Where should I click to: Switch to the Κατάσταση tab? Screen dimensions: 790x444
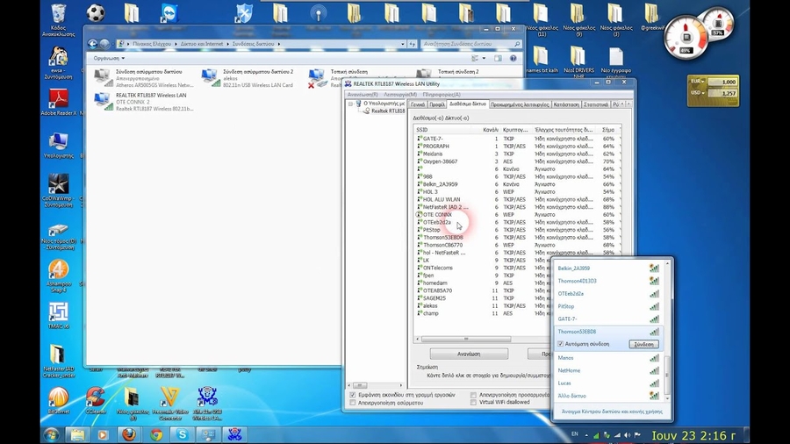click(x=566, y=104)
